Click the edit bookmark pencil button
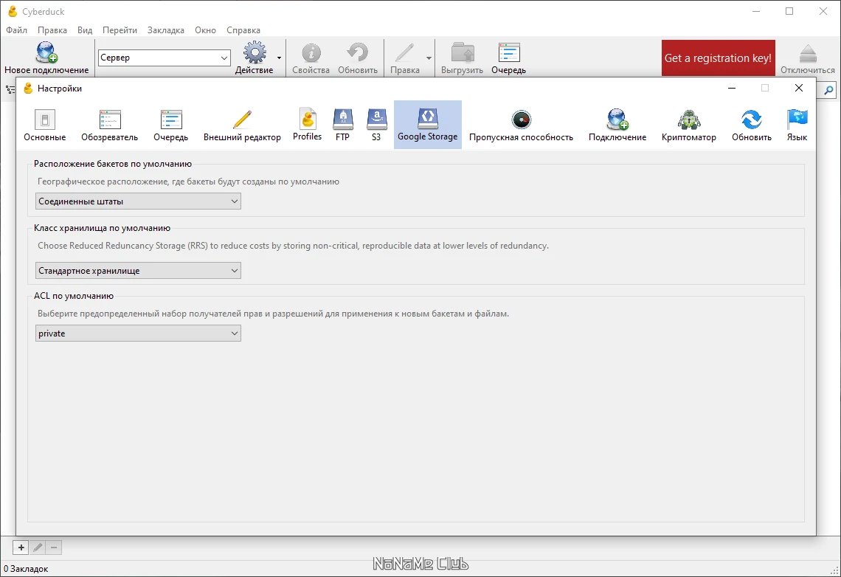The height and width of the screenshot is (577, 841). point(38,547)
